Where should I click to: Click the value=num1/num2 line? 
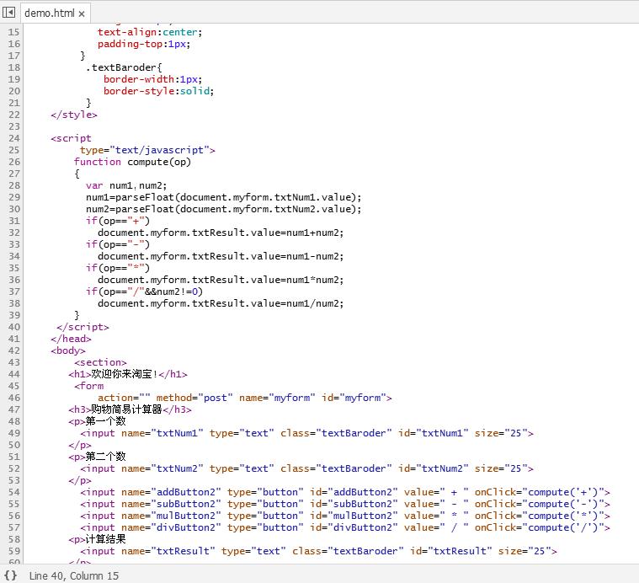(x=221, y=304)
